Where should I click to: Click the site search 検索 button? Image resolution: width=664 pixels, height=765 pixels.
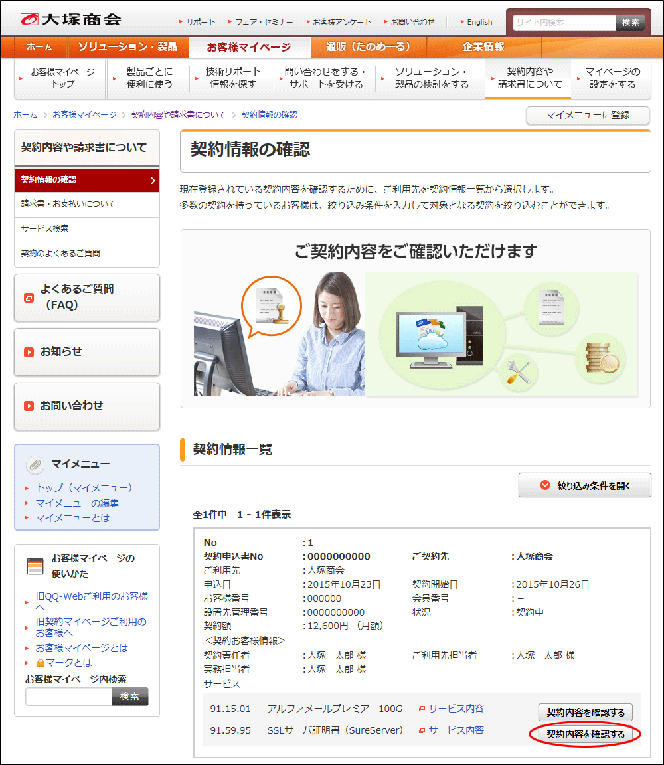coord(630,23)
